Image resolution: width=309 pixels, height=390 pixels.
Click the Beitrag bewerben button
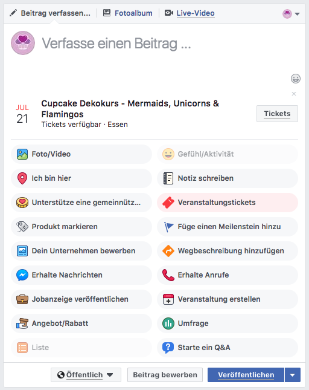165,375
